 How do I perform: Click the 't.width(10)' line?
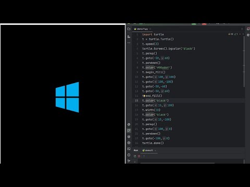click(151, 110)
